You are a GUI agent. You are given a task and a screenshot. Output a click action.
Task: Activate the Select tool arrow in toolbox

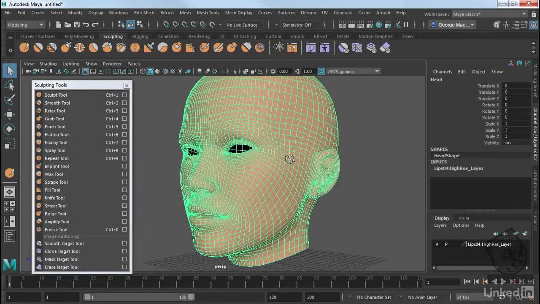(x=10, y=71)
